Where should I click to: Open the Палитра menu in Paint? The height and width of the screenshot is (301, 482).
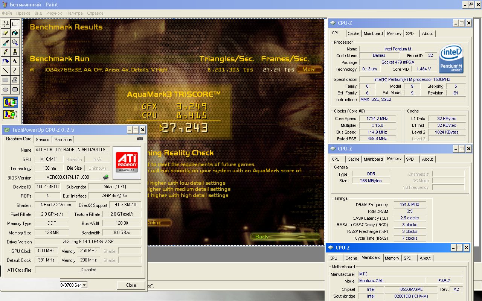click(75, 13)
